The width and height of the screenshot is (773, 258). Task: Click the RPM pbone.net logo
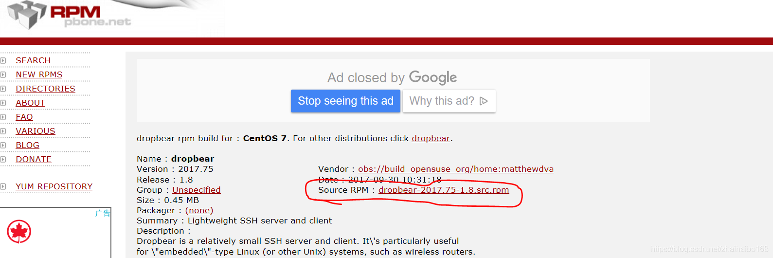69,15
